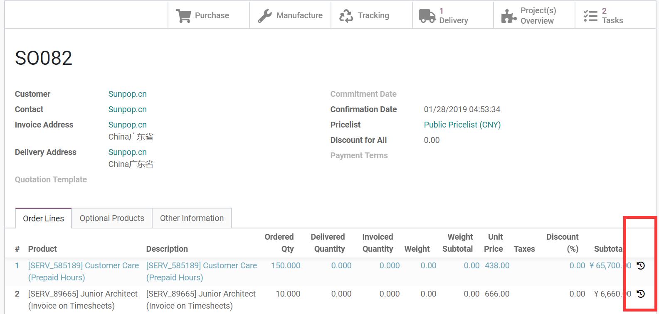The image size is (659, 314).
Task: Click the Purchase shopping cart icon
Action: [x=183, y=16]
